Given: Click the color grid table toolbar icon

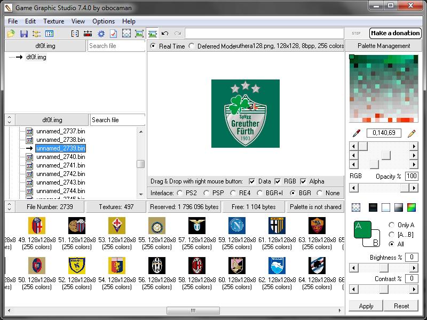Looking at the screenshot, I should (49, 34).
